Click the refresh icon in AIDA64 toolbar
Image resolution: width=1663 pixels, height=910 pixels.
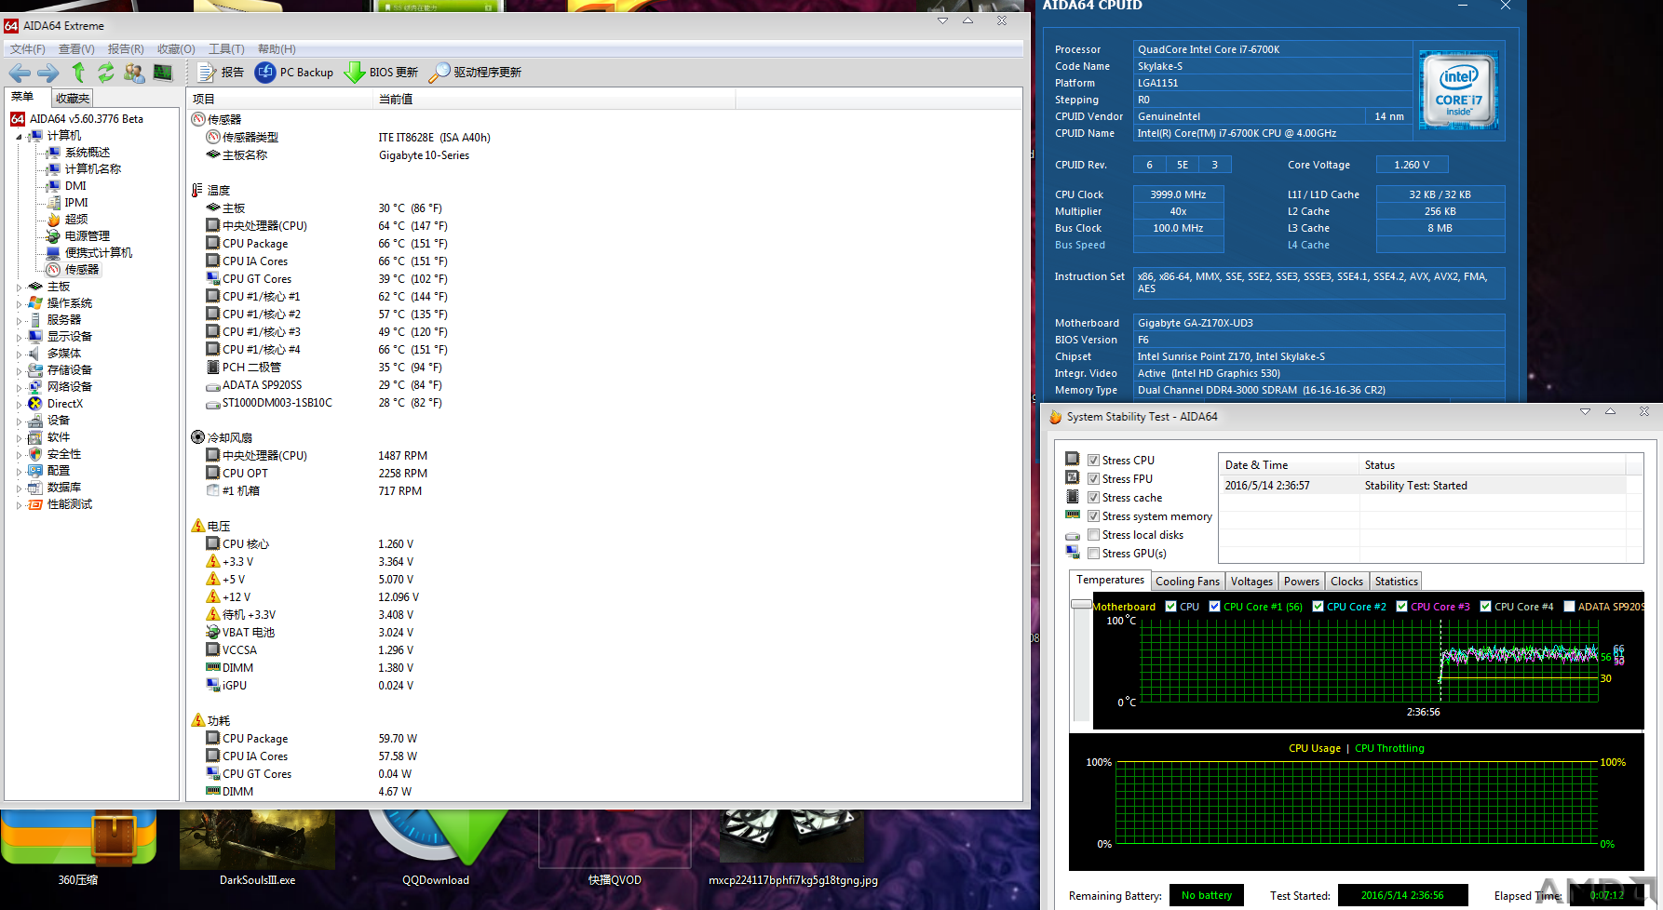[106, 73]
